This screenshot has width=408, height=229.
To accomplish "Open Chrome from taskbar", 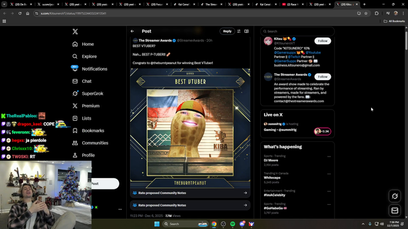I will tap(214, 224).
